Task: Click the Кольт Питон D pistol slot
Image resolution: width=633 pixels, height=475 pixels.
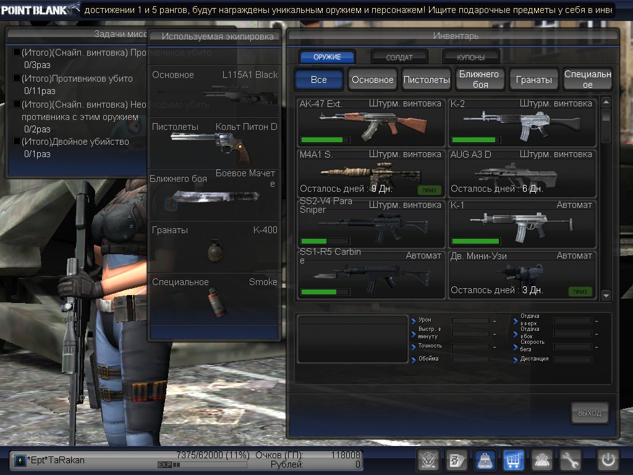Action: 215,143
